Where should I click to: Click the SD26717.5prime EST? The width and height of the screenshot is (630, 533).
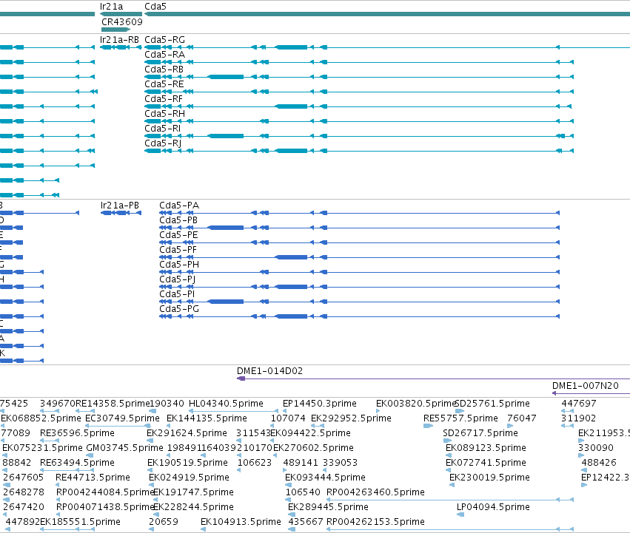(x=447, y=441)
